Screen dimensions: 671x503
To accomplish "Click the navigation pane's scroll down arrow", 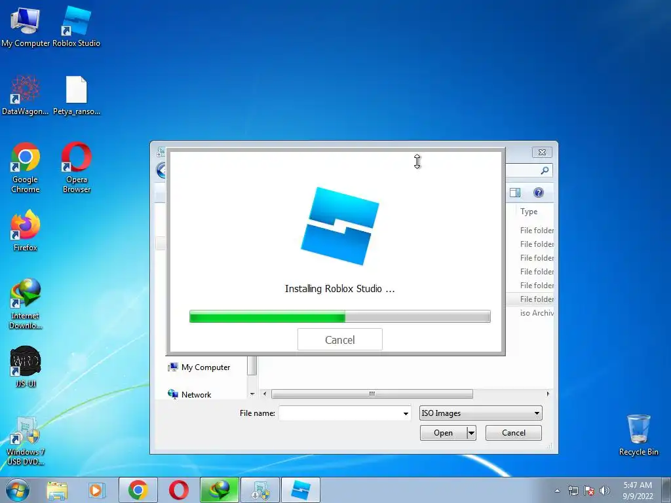I will (252, 394).
